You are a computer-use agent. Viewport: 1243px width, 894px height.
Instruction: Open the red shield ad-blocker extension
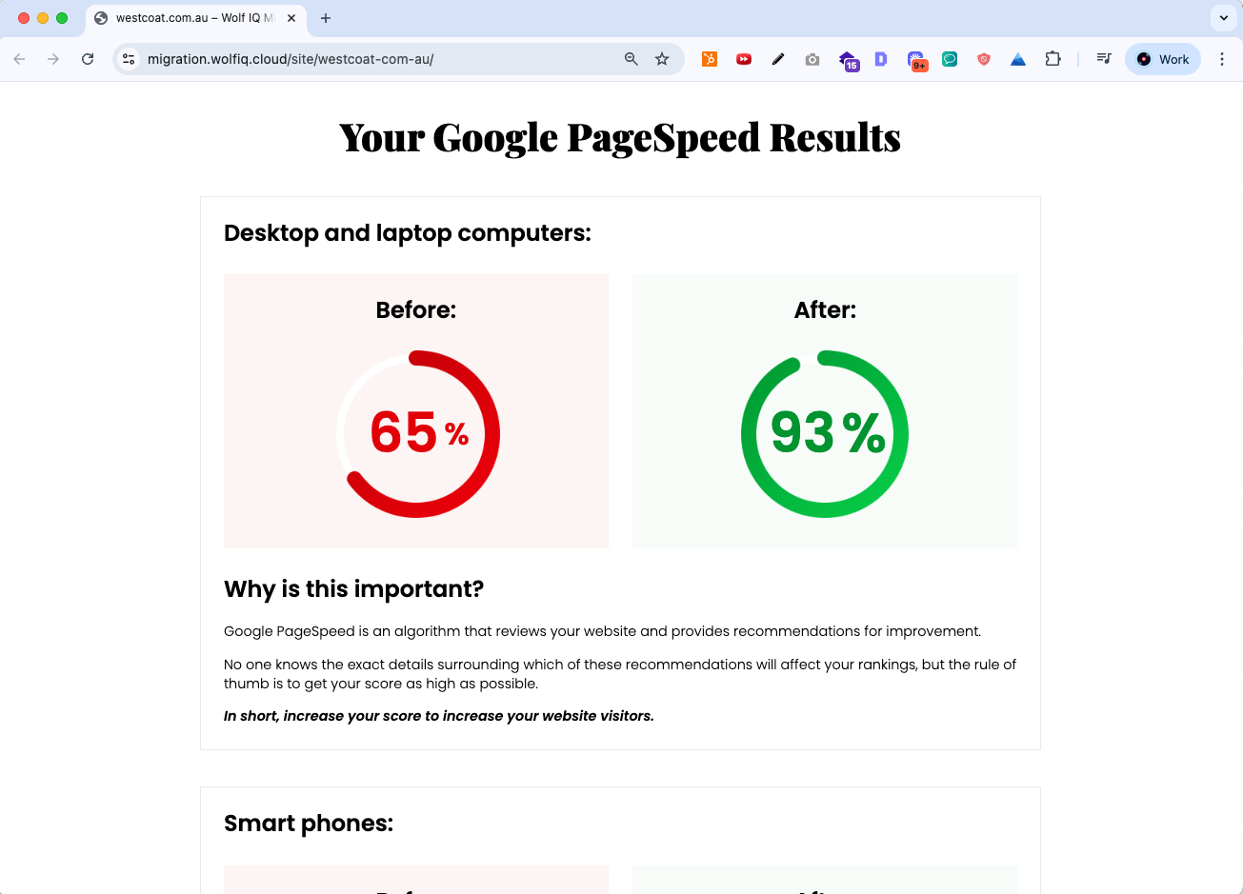[983, 59]
